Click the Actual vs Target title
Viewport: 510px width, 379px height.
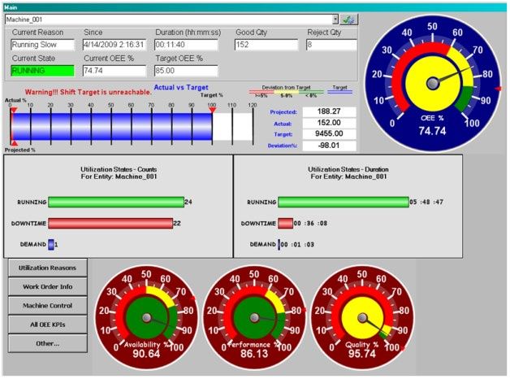[181, 87]
